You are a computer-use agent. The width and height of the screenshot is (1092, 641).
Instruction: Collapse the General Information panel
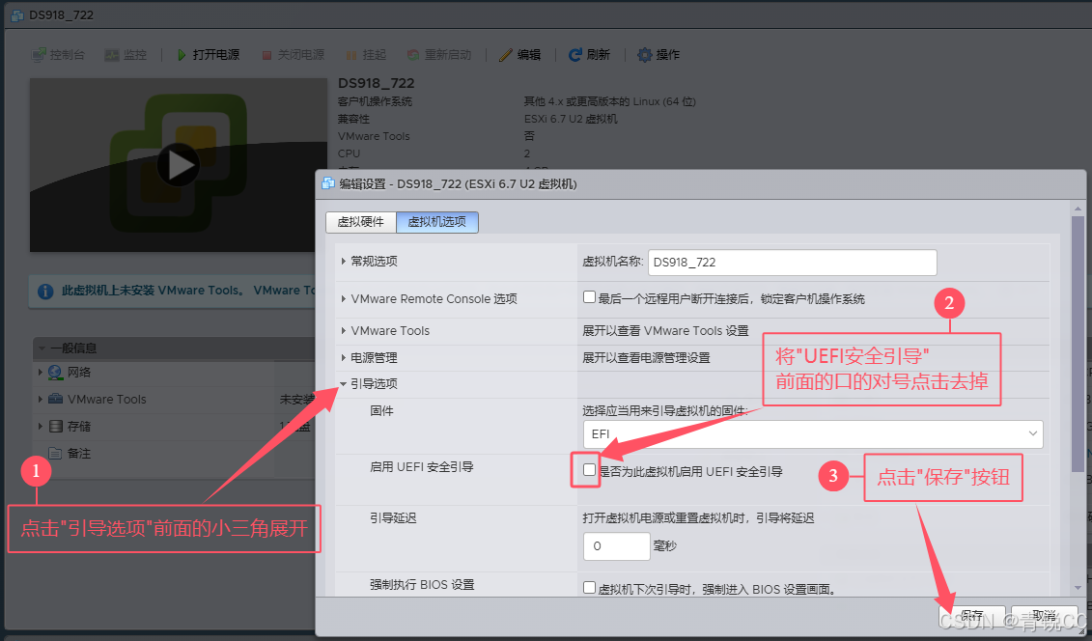[x=42, y=348]
